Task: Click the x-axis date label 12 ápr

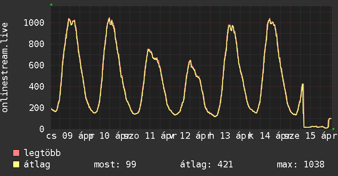Action: click(195, 136)
